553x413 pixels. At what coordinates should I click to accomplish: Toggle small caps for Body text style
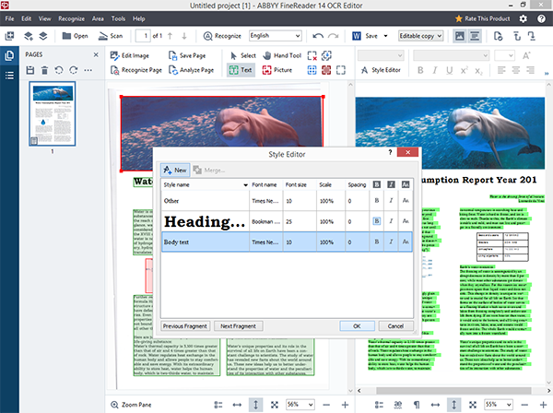click(x=408, y=242)
